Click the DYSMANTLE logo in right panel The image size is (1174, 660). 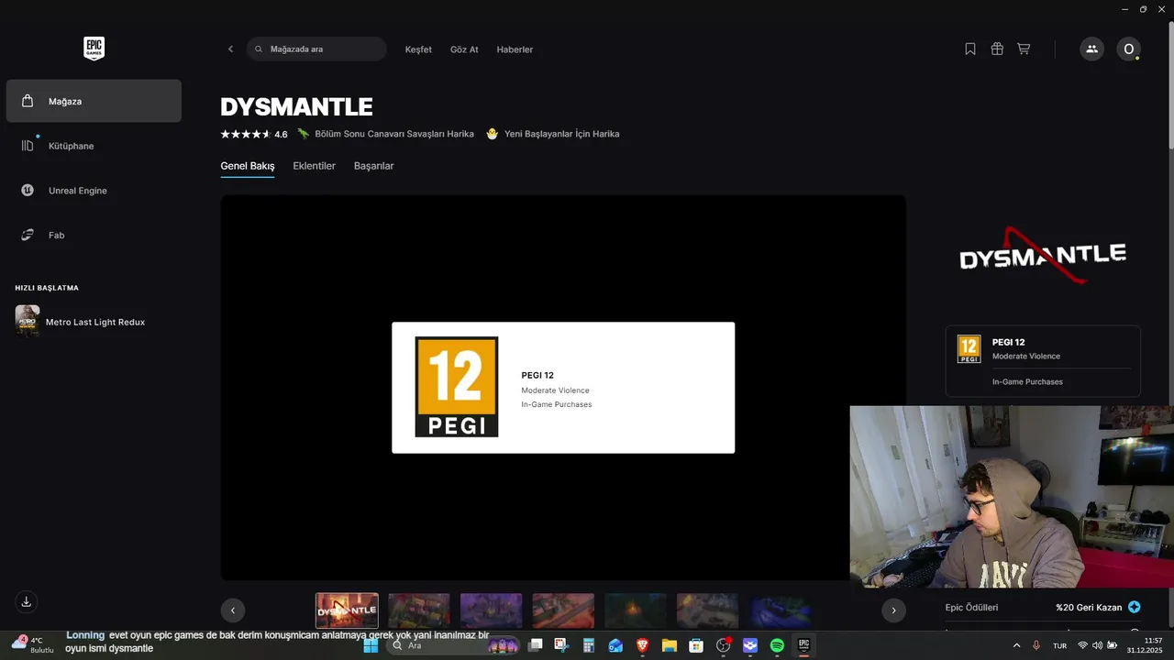pyautogui.click(x=1043, y=255)
